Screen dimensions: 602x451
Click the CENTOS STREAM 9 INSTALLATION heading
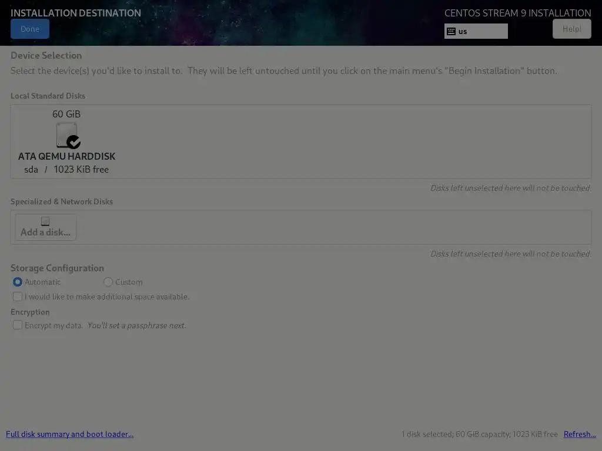(x=517, y=13)
